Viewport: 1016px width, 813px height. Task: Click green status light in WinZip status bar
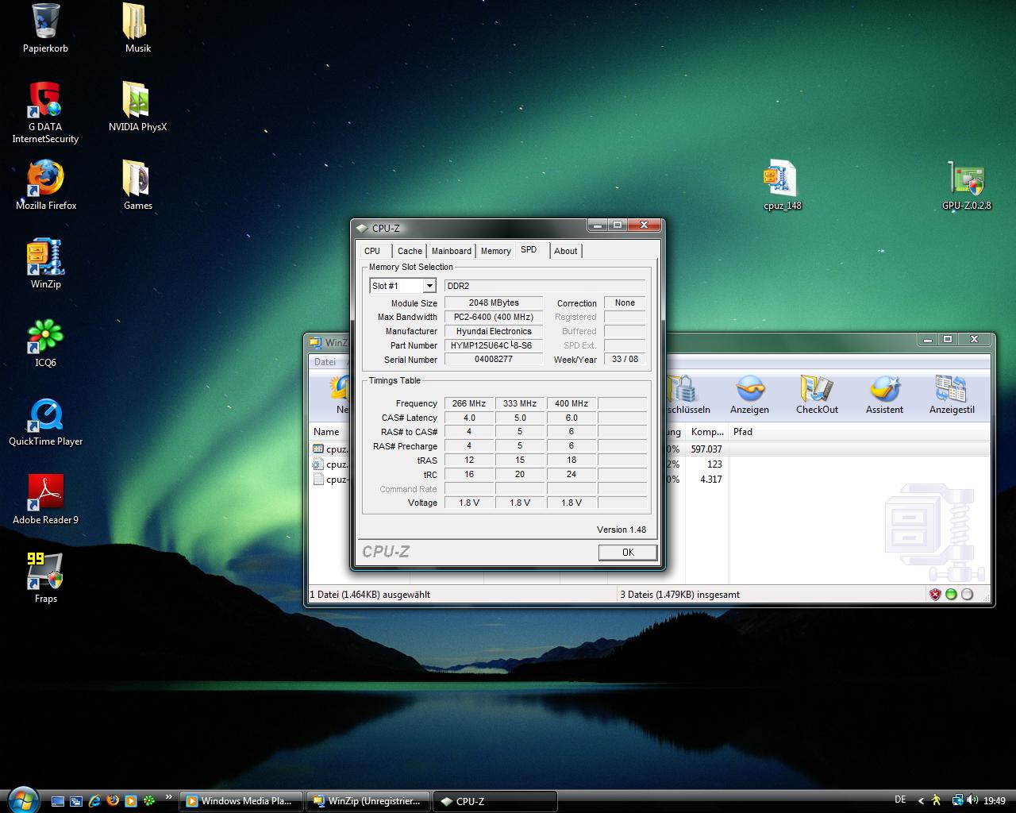pyautogui.click(x=951, y=594)
